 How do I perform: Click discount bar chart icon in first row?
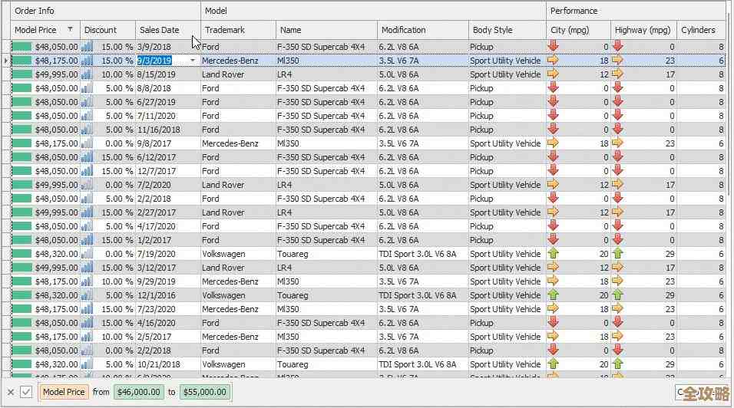[x=87, y=47]
